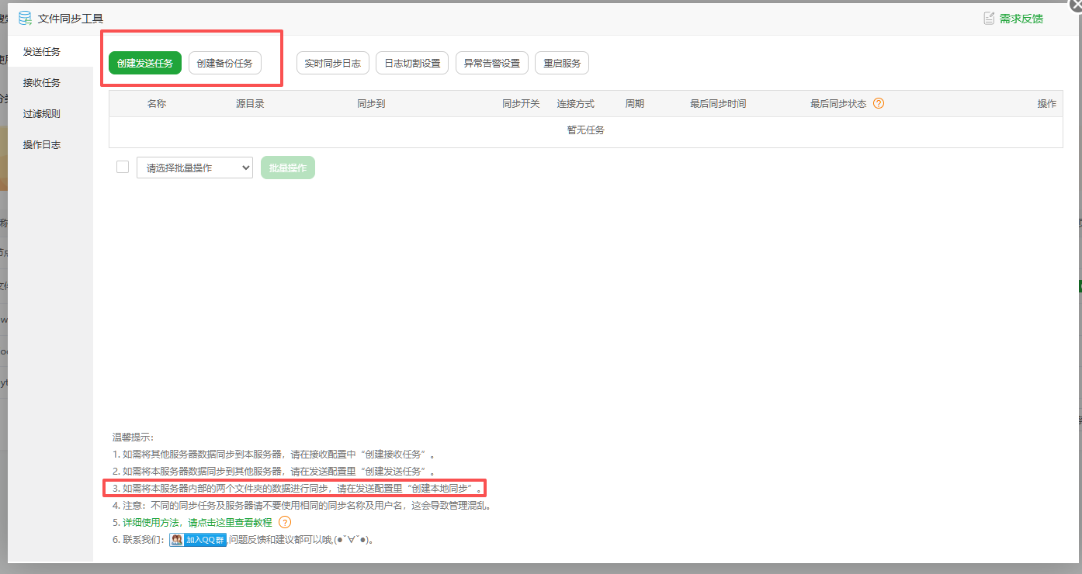Image resolution: width=1082 pixels, height=574 pixels.
Task: Click the help icon after tutorial link
Action: (285, 522)
